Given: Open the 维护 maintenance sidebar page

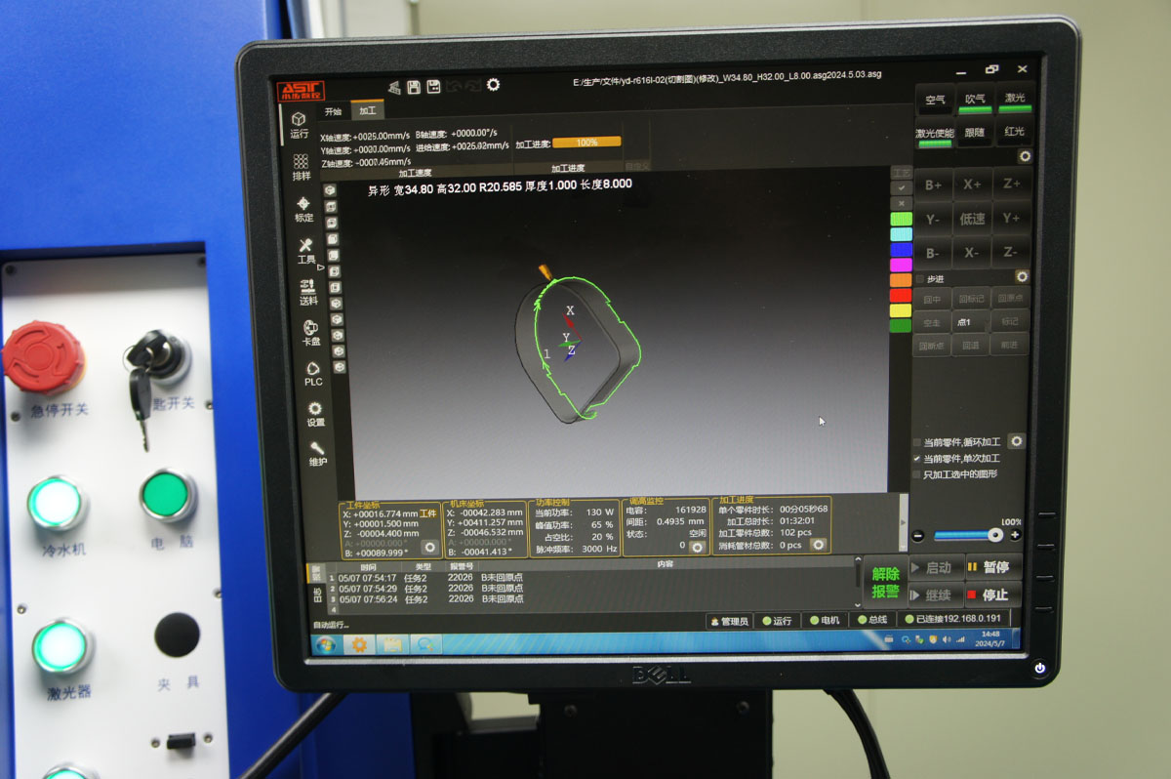Looking at the screenshot, I should pos(318,453).
